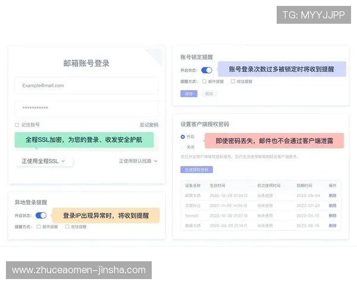Delete the 灵犀办公 authorization row

333,205
